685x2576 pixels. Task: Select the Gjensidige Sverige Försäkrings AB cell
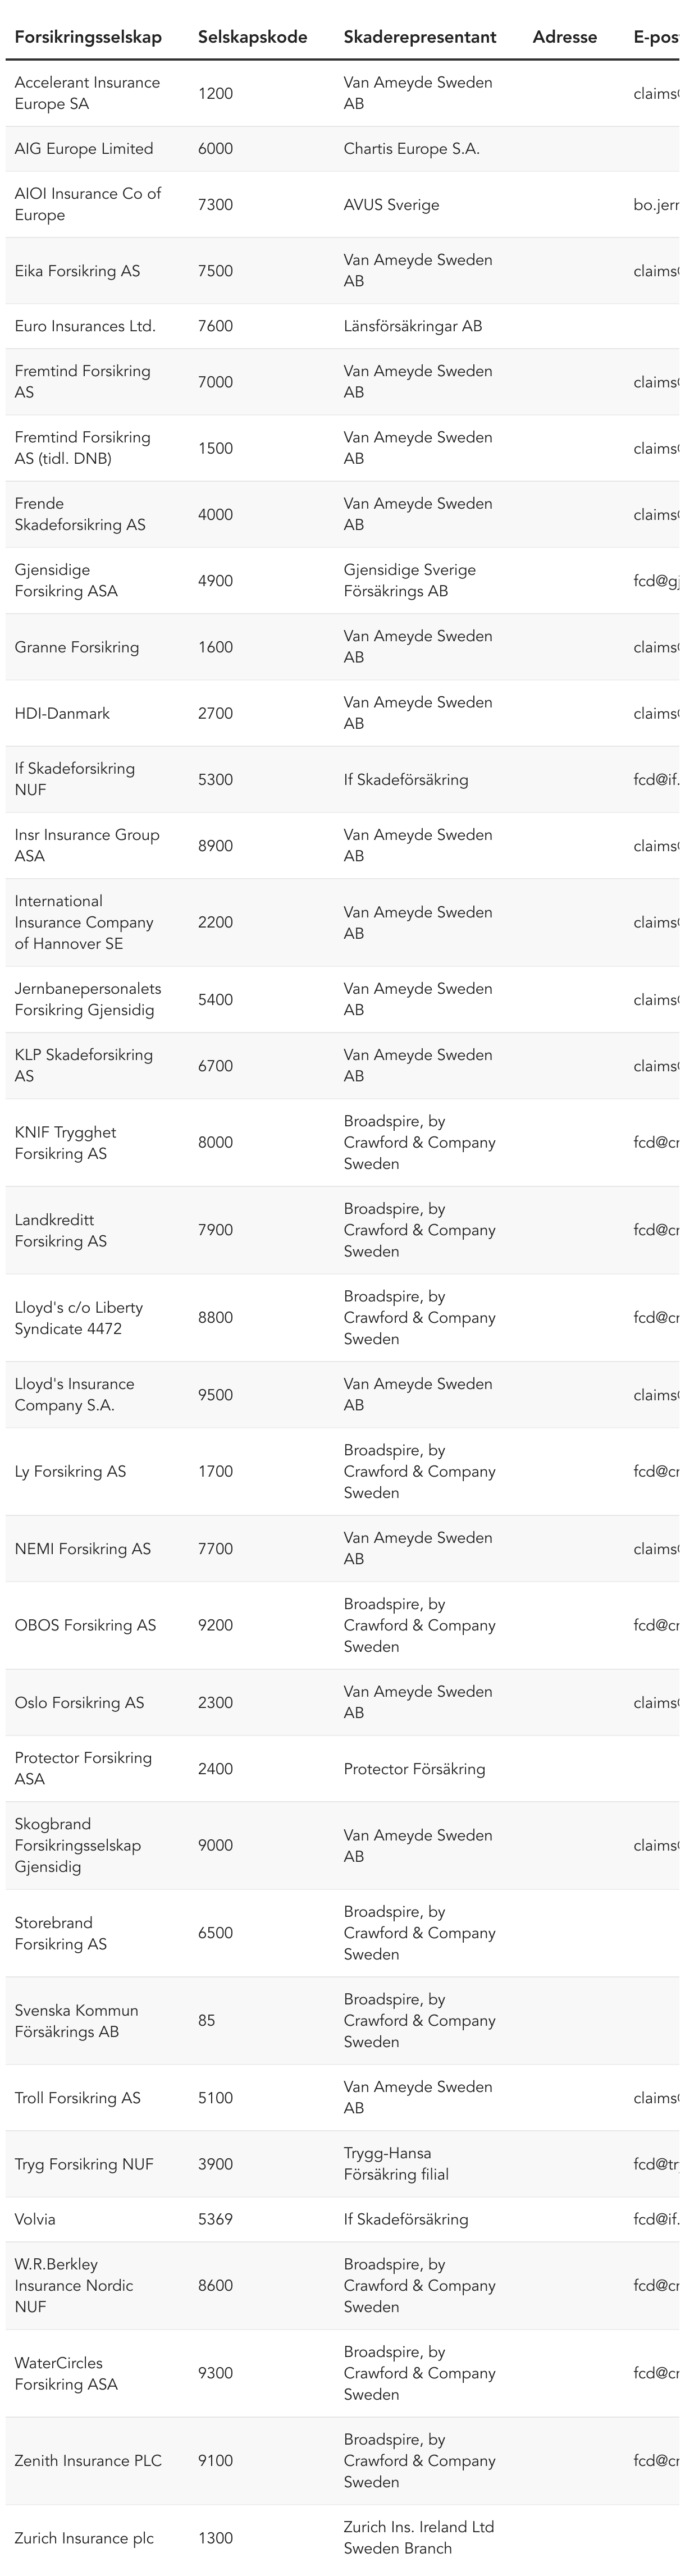tap(409, 581)
